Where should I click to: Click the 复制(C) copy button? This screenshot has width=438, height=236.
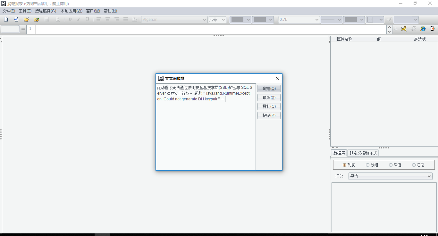point(269,106)
